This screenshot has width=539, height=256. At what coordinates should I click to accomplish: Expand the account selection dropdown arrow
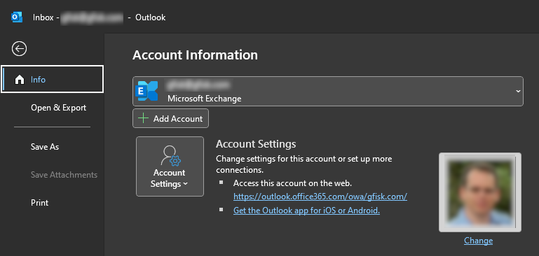click(518, 92)
